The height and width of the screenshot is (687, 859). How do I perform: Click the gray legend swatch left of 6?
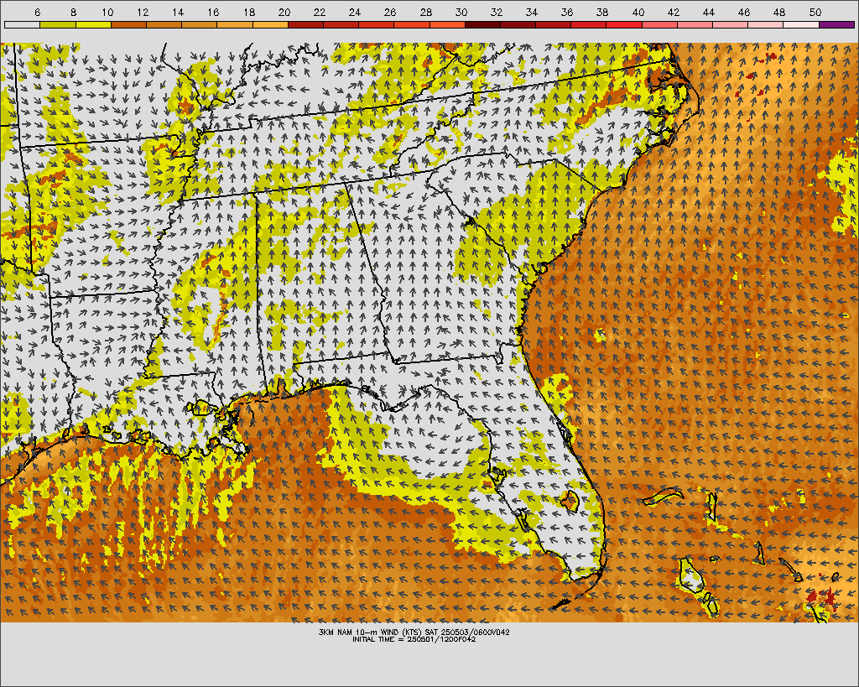coord(22,24)
